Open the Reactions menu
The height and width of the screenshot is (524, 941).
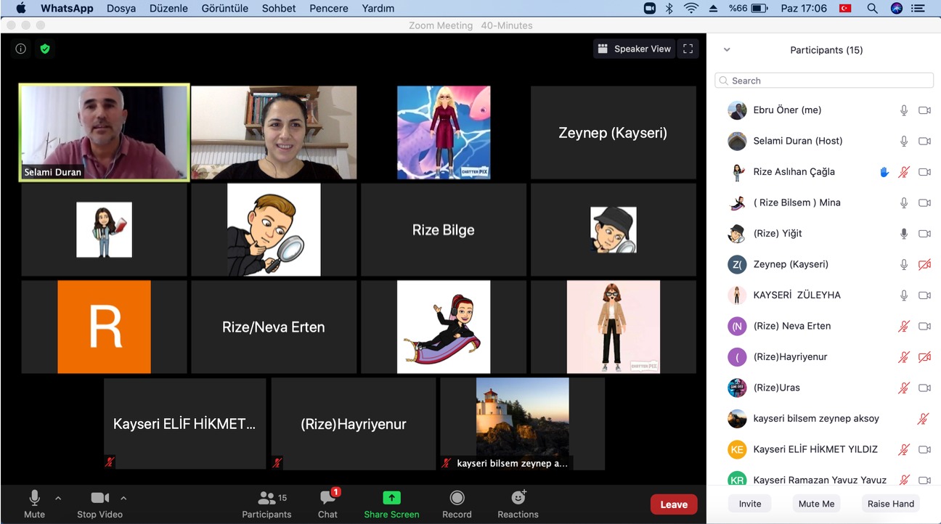(518, 504)
